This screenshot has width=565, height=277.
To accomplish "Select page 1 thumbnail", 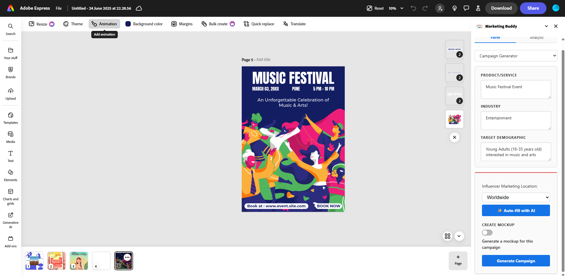I will pos(34,261).
